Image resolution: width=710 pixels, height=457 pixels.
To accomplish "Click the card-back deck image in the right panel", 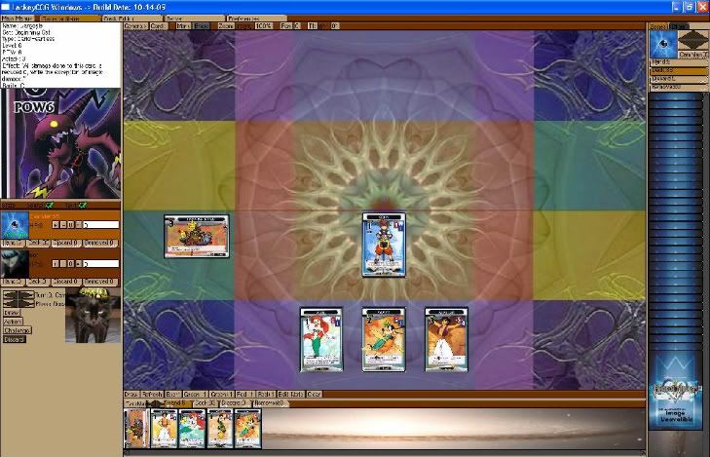I will click(675, 391).
